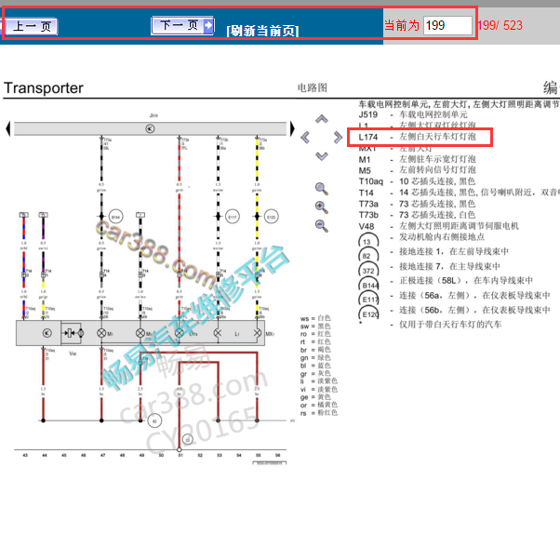Image resolution: width=560 pixels, height=560 pixels.
Task: Select legend entry M1 左侧驻车示宽灯灯泡
Action: tap(417, 159)
